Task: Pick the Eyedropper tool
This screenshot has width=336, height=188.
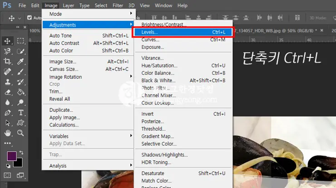Action: pos(21,61)
